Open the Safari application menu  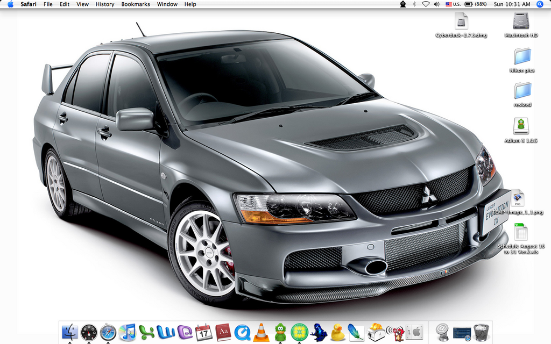(29, 4)
